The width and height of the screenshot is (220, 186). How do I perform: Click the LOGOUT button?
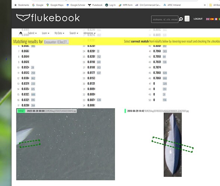pos(198,19)
